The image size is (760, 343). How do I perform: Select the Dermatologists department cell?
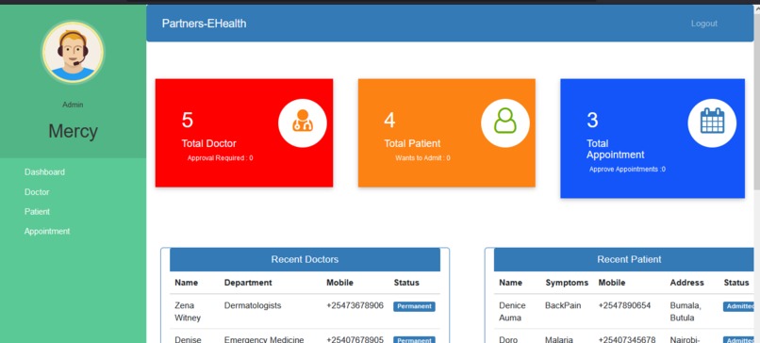click(x=253, y=305)
